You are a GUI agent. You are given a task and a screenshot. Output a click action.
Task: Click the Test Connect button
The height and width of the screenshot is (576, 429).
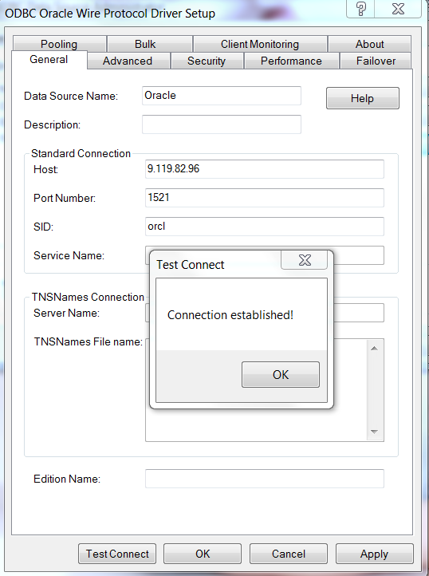[x=117, y=554]
